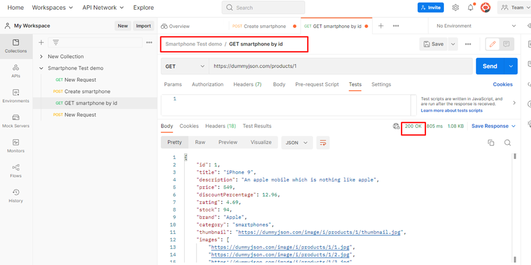Select the Preview response view

pos(228,142)
